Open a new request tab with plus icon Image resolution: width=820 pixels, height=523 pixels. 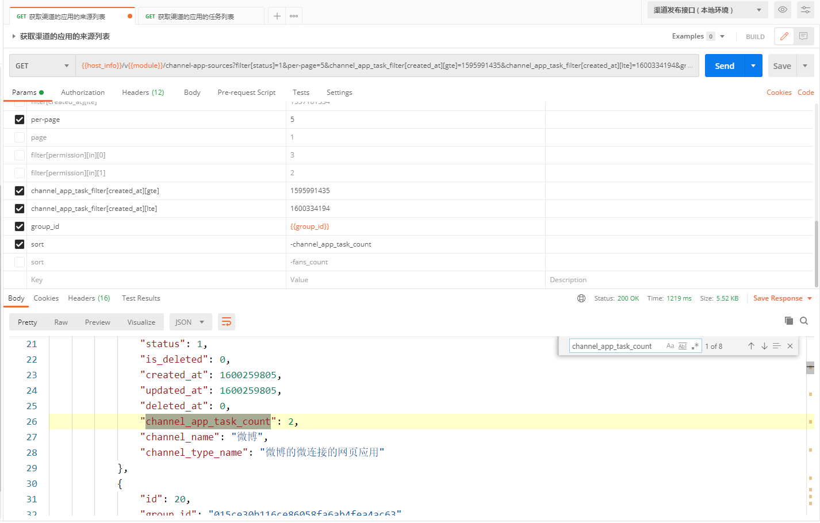[277, 16]
